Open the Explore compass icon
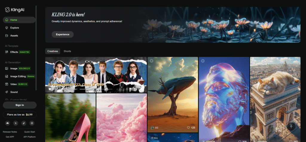The image size is (306, 142). pyautogui.click(x=7, y=28)
